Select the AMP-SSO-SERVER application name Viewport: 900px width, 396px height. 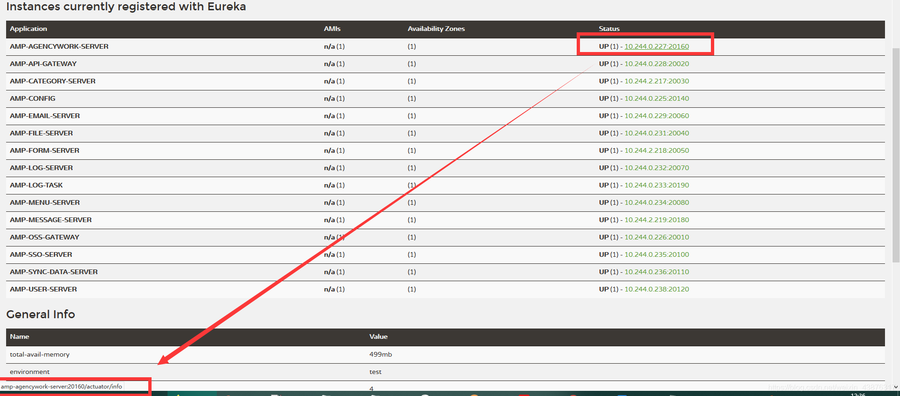[x=41, y=254]
